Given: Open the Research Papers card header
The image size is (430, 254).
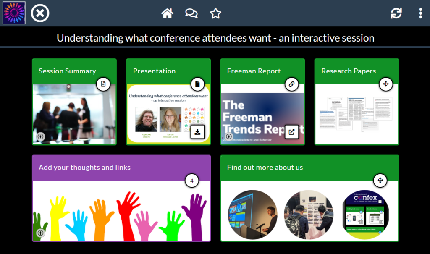Looking at the screenshot, I should tap(357, 71).
